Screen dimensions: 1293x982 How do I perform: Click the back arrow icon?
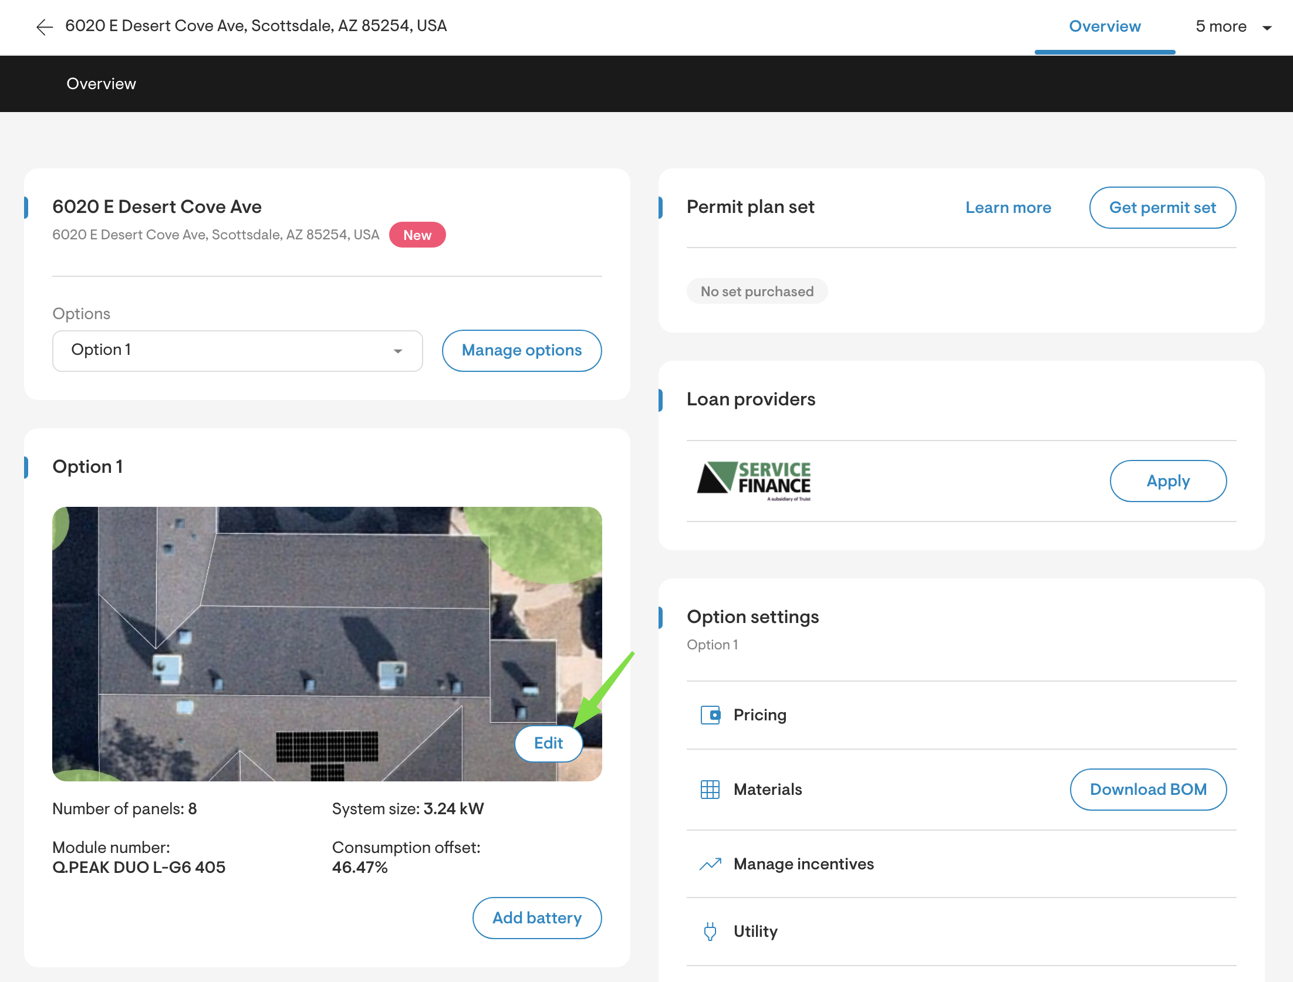pos(45,27)
